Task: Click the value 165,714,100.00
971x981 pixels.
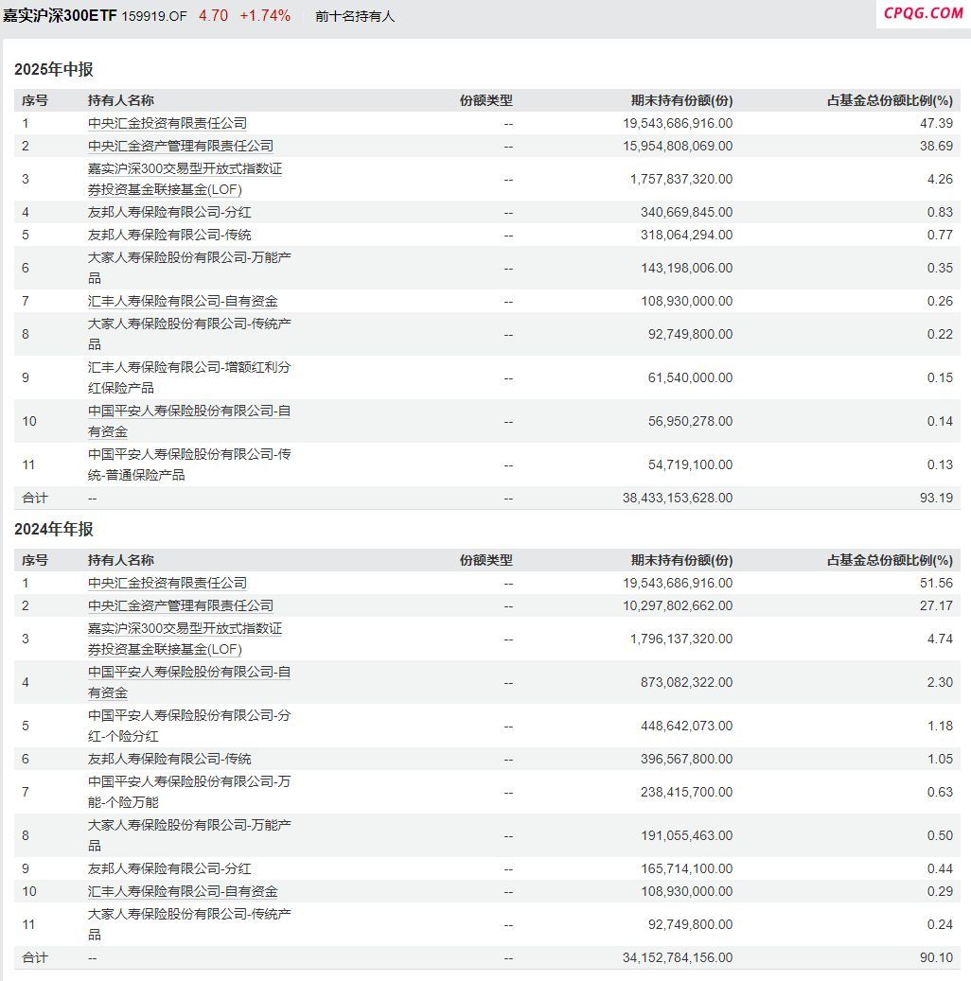Action: point(687,869)
